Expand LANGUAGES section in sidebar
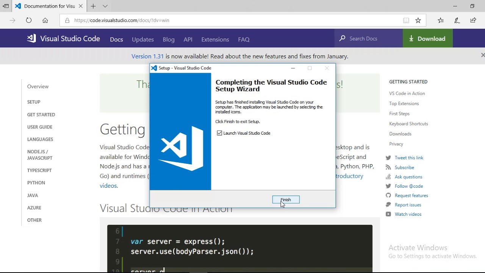The image size is (485, 273). click(x=40, y=140)
